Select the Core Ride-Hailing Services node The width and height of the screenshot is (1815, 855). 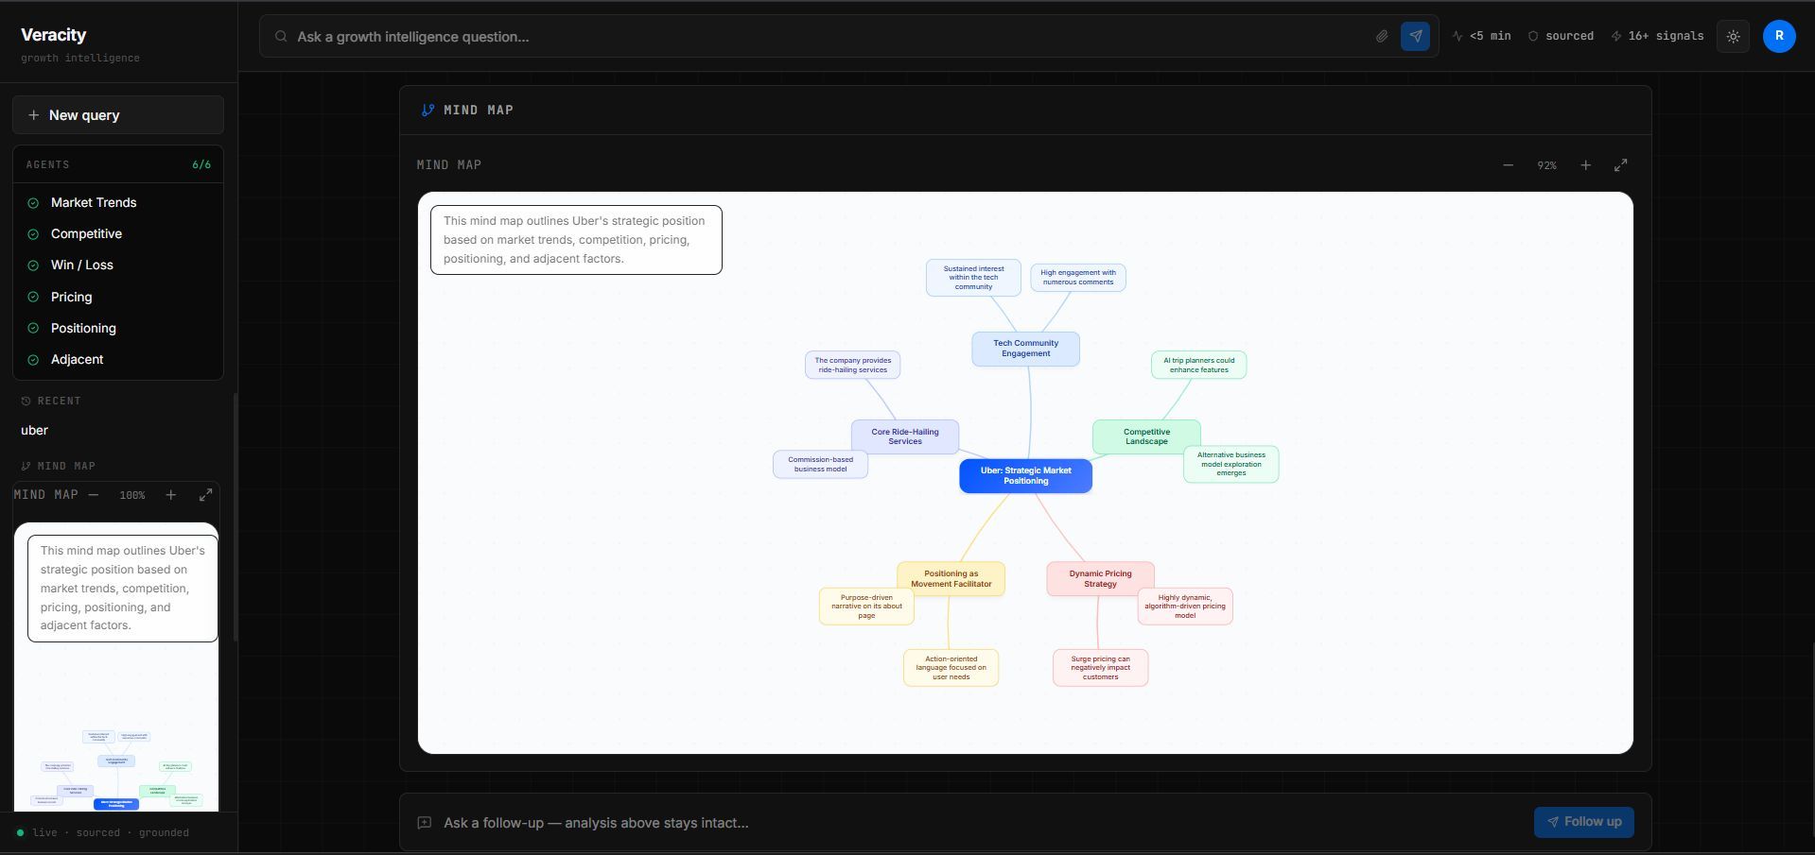[905, 436]
